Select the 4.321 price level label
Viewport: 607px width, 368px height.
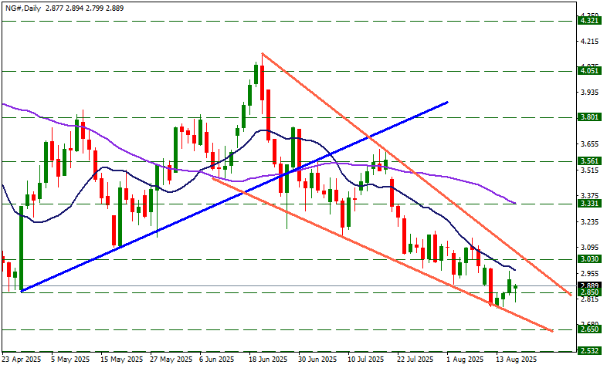(x=589, y=21)
